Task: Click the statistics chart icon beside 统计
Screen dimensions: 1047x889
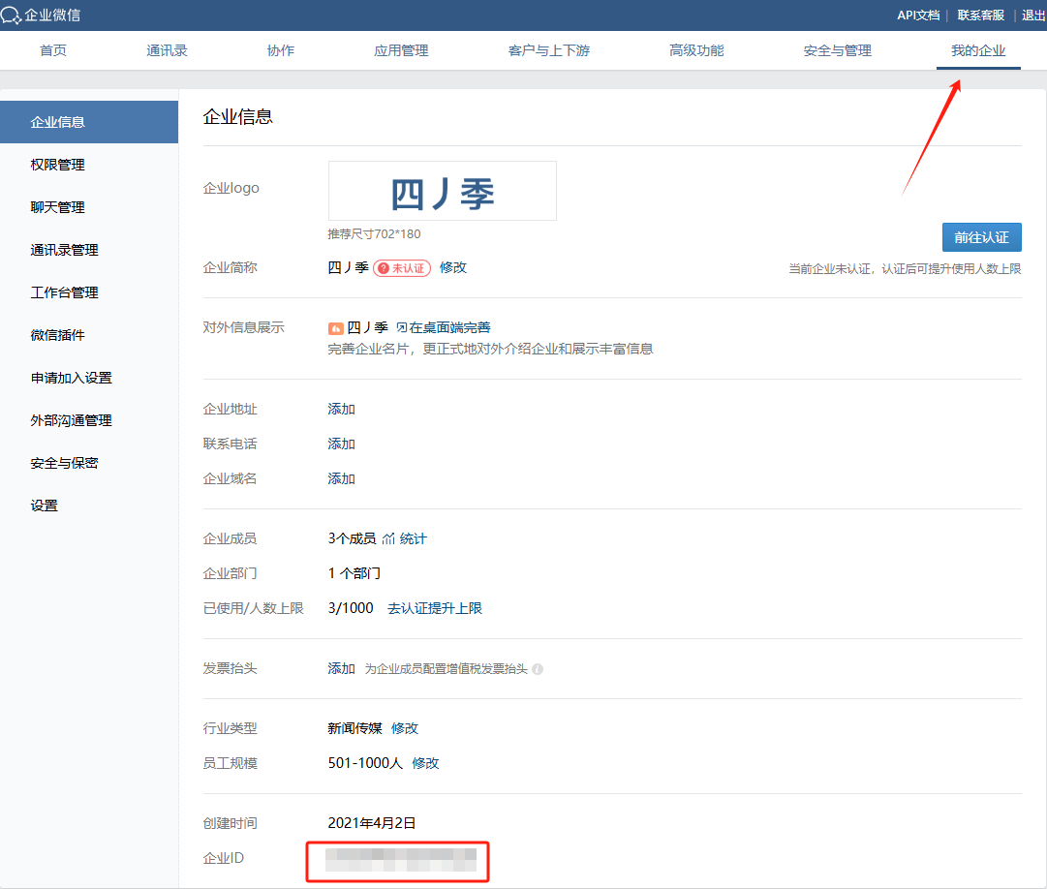Action: point(388,538)
